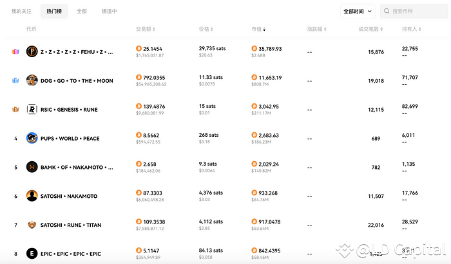Click the Z•Z•Z•Z•Z•FEHU token icon
Viewport: 451px width, 264px height.
point(32,52)
